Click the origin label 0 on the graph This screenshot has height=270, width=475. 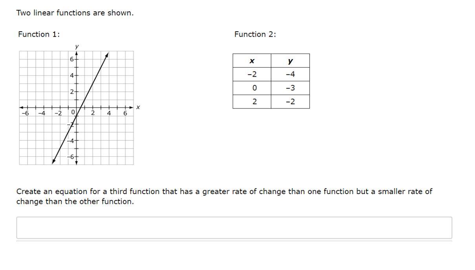[73, 113]
